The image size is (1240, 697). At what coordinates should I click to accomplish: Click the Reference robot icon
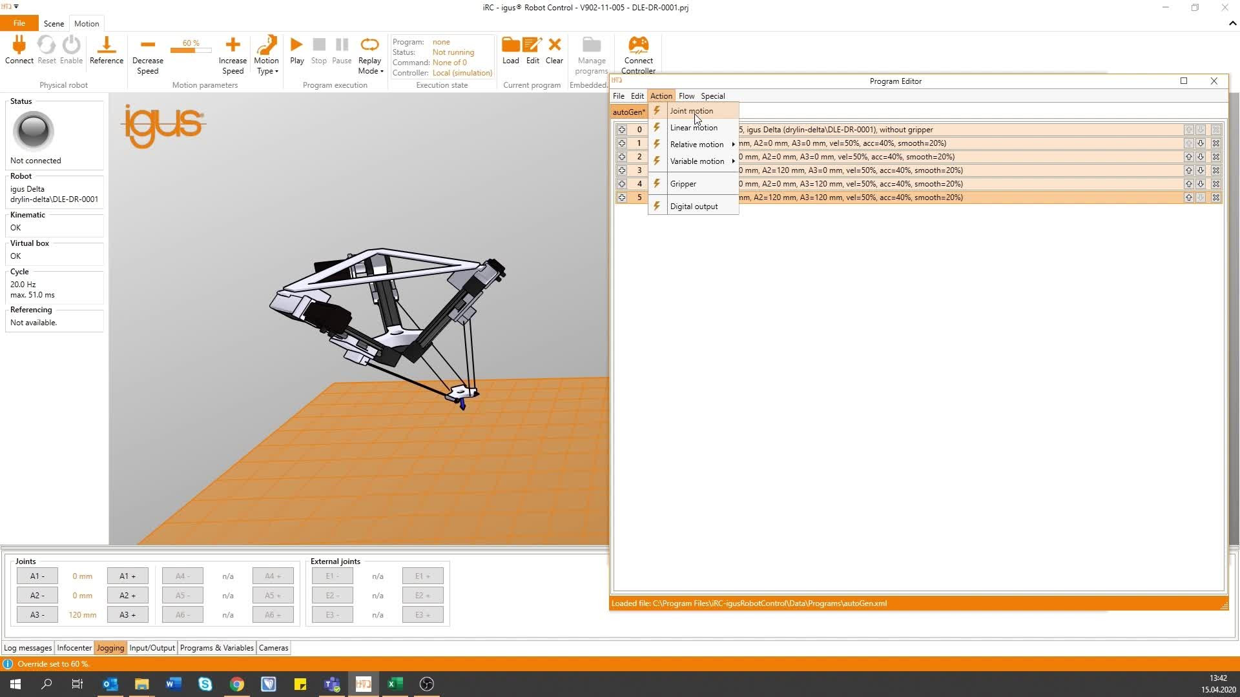tap(107, 45)
